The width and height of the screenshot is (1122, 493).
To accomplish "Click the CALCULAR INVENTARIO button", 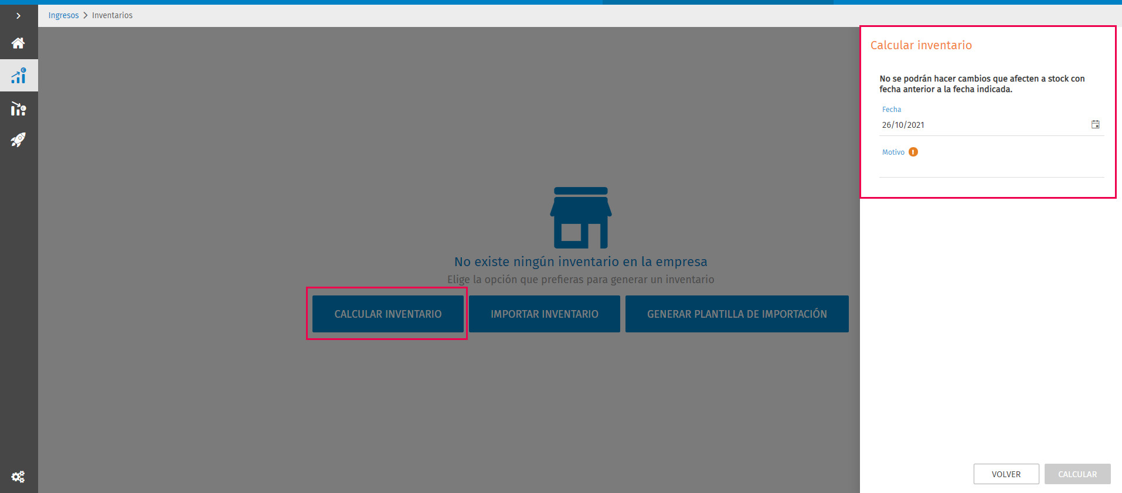I will (388, 314).
